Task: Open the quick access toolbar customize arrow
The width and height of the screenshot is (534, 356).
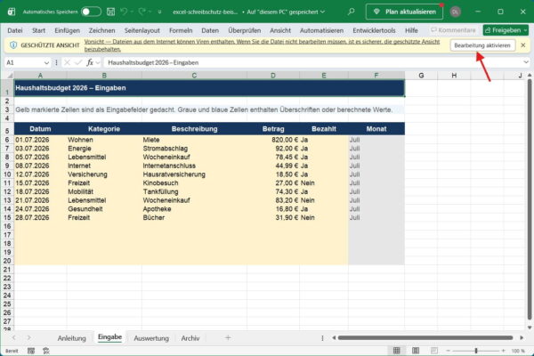Action: click(159, 12)
